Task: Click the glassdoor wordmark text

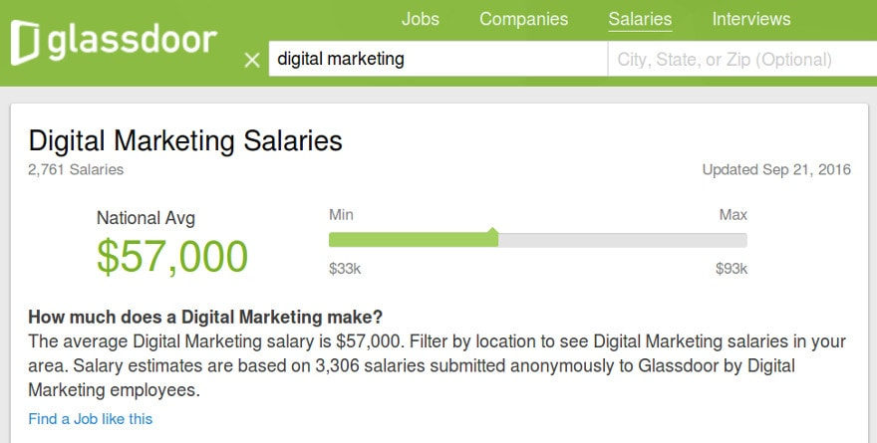Action: [x=132, y=40]
